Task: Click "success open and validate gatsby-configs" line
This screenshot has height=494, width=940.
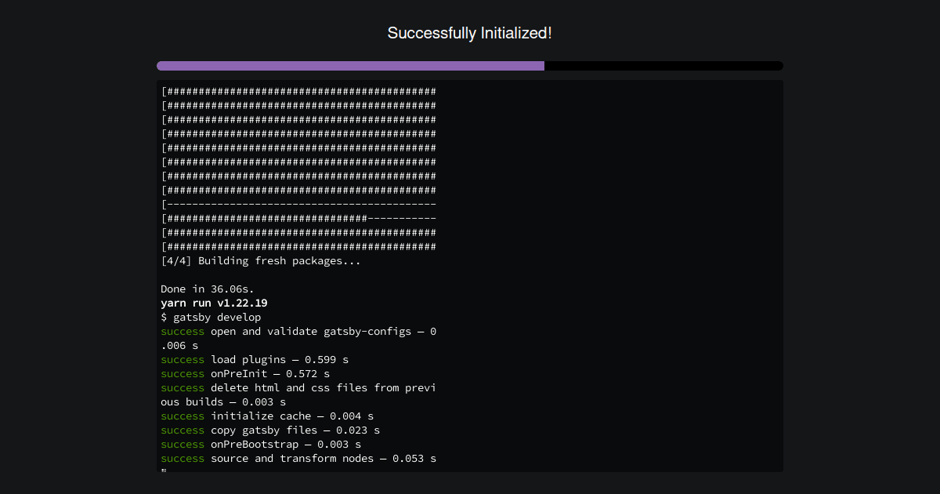Action: click(298, 331)
